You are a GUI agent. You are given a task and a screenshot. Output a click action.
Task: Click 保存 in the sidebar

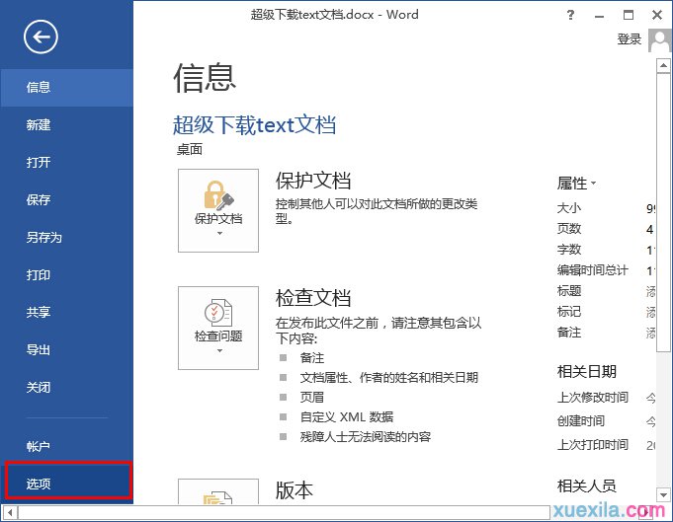(66, 199)
